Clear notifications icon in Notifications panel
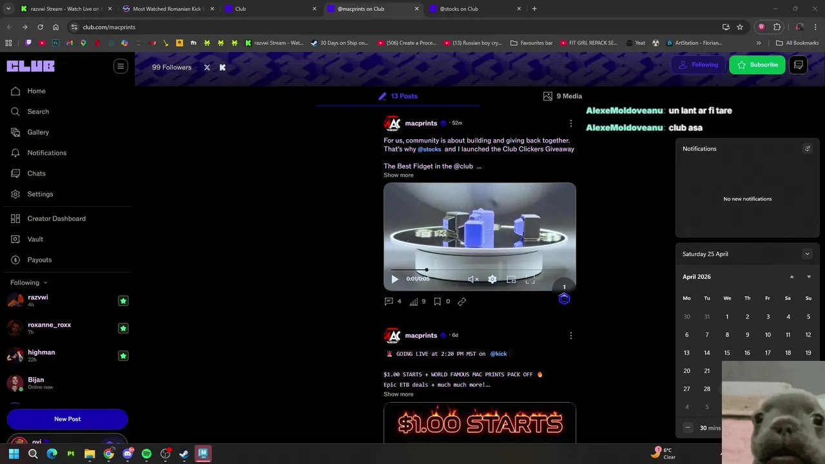Image resolution: width=825 pixels, height=464 pixels. (807, 149)
